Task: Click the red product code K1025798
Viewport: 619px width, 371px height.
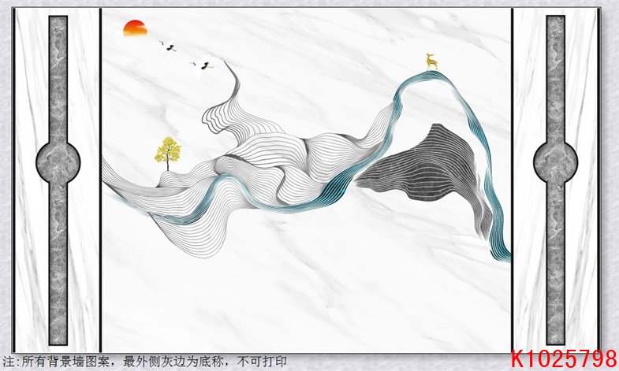Action: (x=564, y=358)
